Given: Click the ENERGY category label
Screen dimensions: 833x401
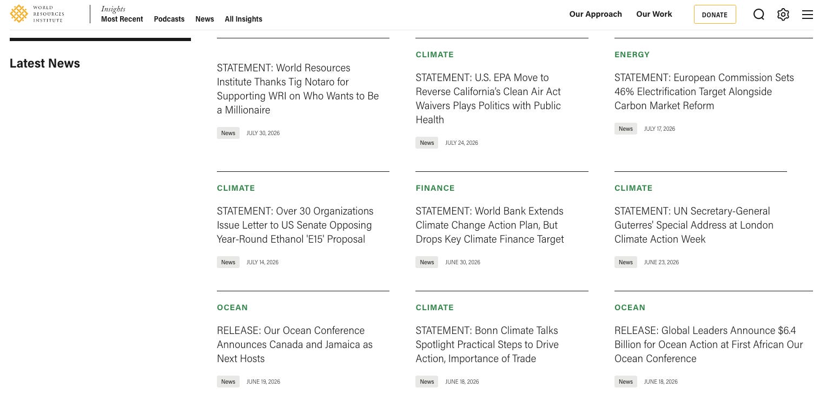Looking at the screenshot, I should [x=632, y=55].
